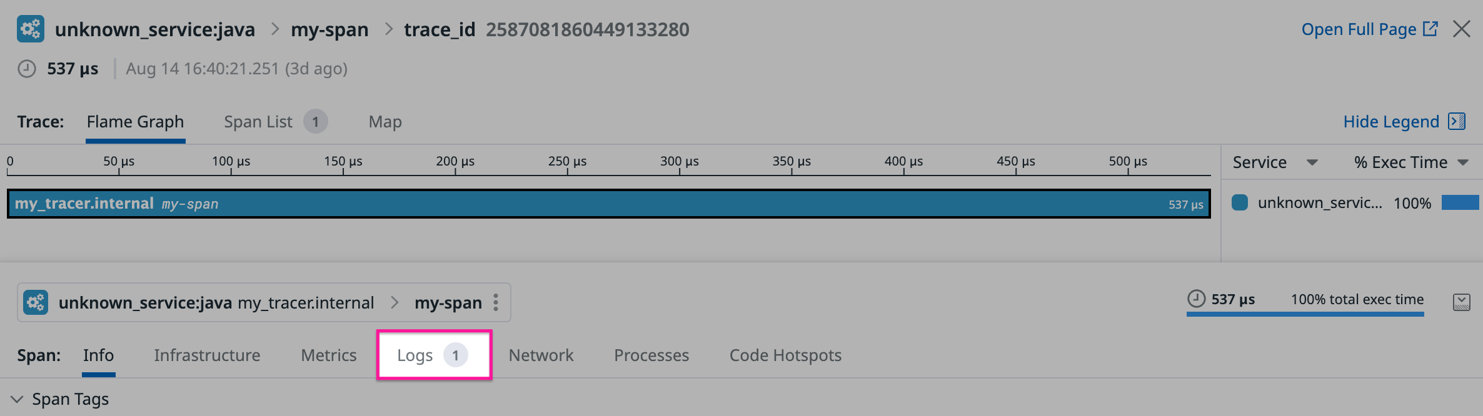Click the collapse panel icon next to Hide Legend

(1458, 121)
